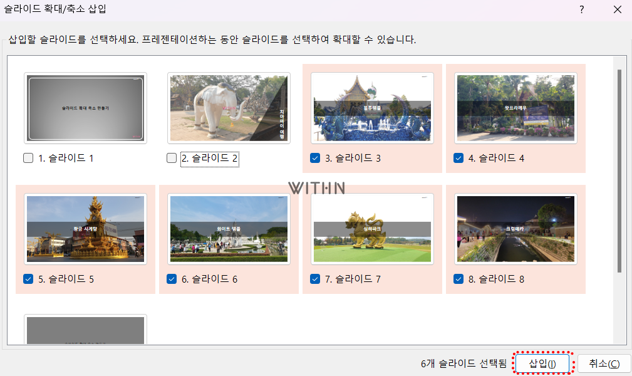Click the 삽입(I) button
This screenshot has height=376, width=632.
(x=542, y=363)
